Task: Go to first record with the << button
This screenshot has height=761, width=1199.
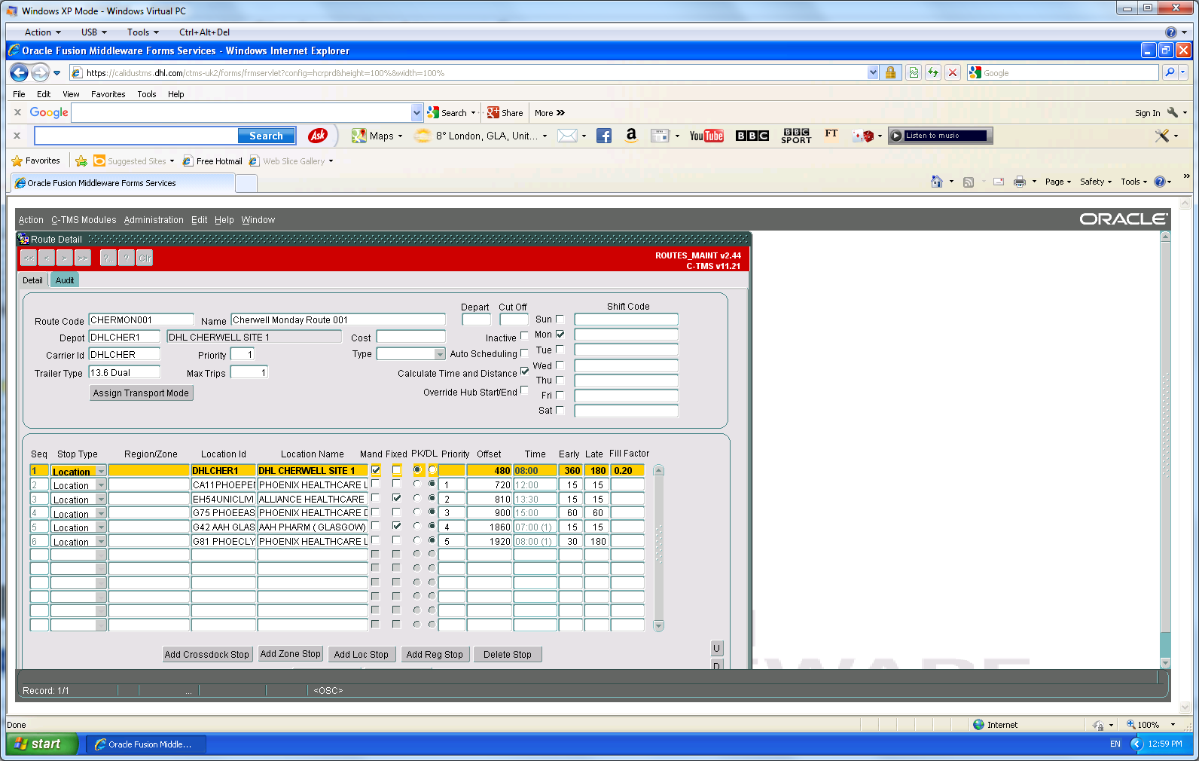Action: [29, 258]
